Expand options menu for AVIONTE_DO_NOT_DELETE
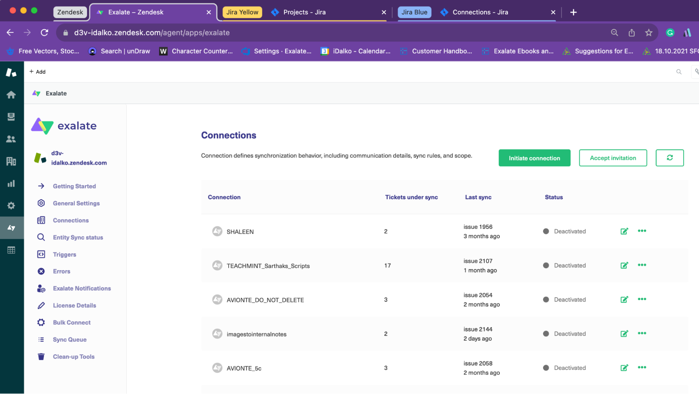 [642, 299]
